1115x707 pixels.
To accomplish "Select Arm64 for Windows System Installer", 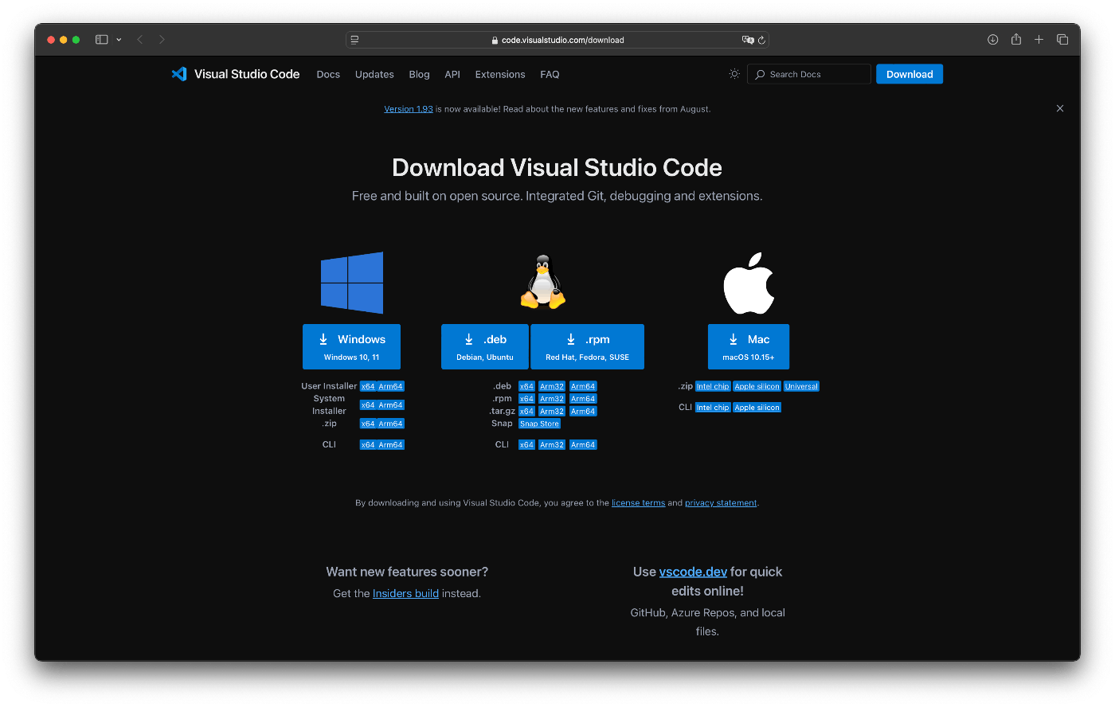I will (390, 405).
